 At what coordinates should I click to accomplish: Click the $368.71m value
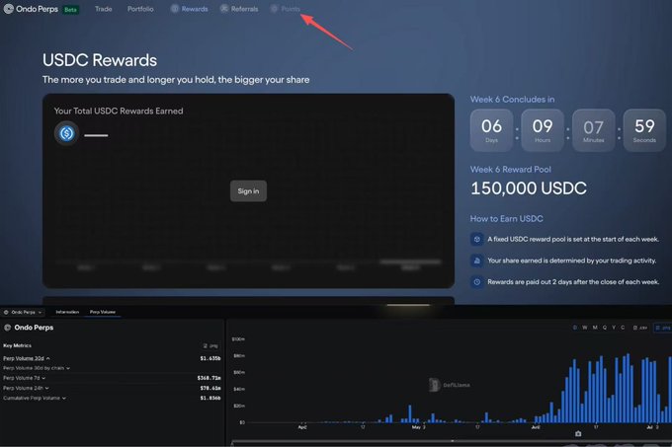click(x=209, y=378)
